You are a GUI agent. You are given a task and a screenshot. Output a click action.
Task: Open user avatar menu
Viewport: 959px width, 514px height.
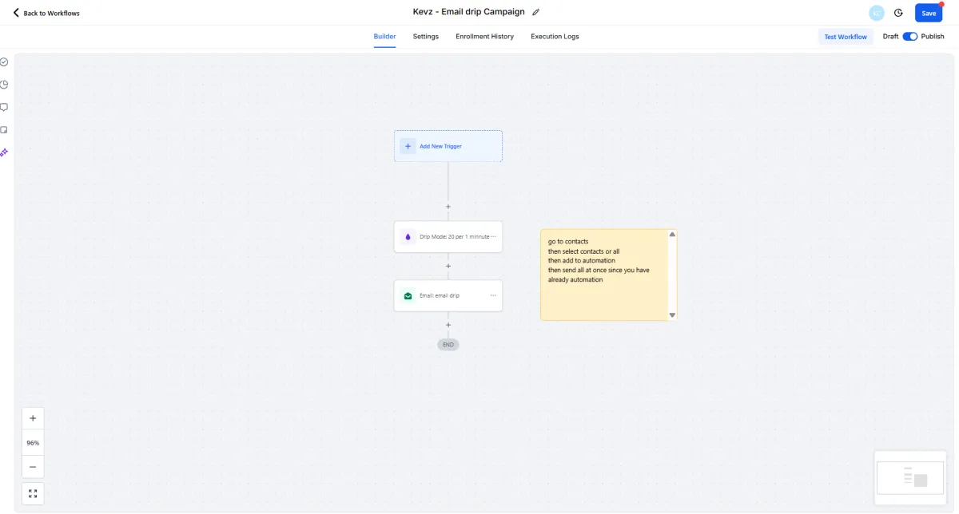coord(877,13)
